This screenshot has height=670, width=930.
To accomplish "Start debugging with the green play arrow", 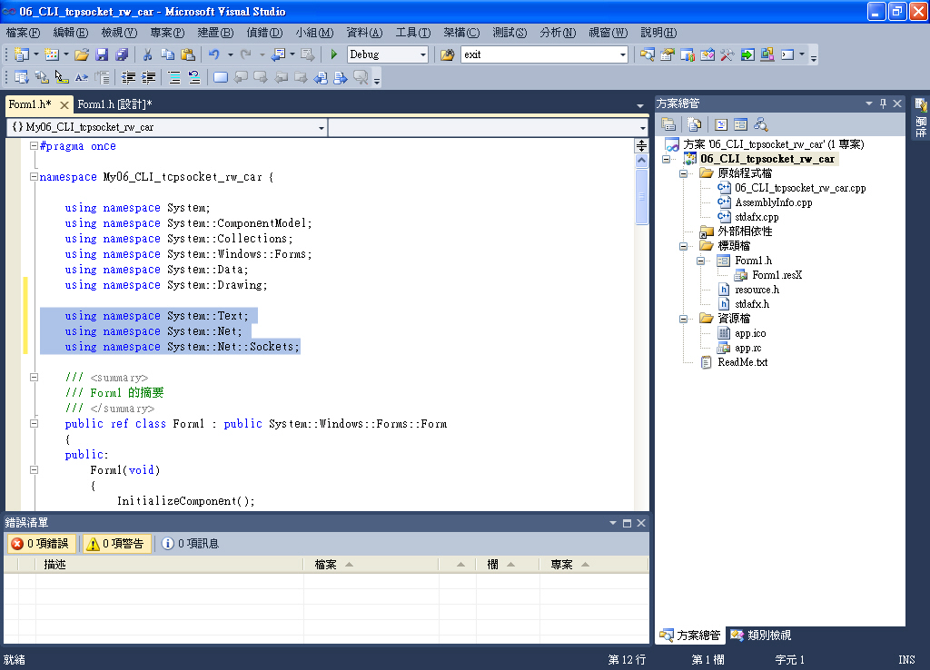I will (333, 54).
